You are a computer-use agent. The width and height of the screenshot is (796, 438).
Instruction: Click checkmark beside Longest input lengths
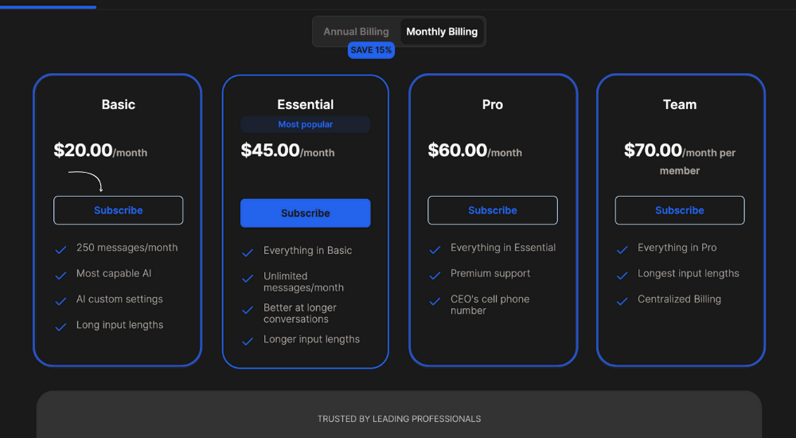click(622, 275)
